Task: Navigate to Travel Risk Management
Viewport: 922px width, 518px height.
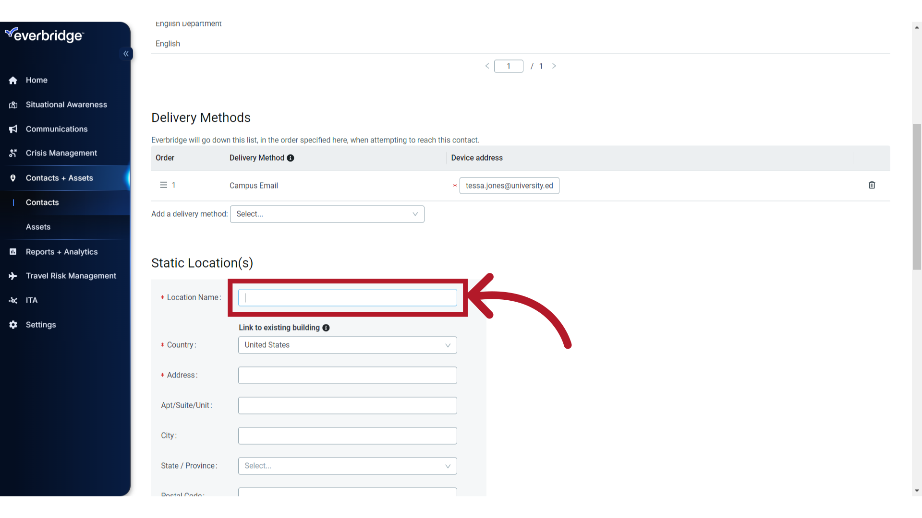Action: [x=71, y=276]
